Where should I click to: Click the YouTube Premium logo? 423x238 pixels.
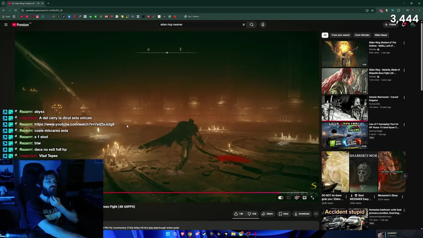pyautogui.click(x=20, y=24)
